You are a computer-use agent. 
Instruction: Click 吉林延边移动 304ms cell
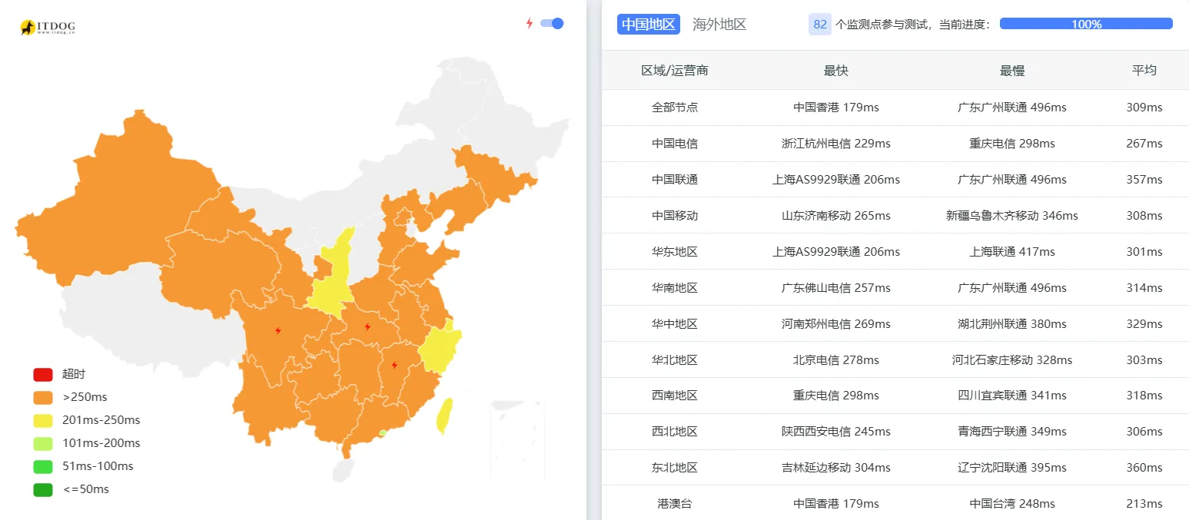pos(836,468)
